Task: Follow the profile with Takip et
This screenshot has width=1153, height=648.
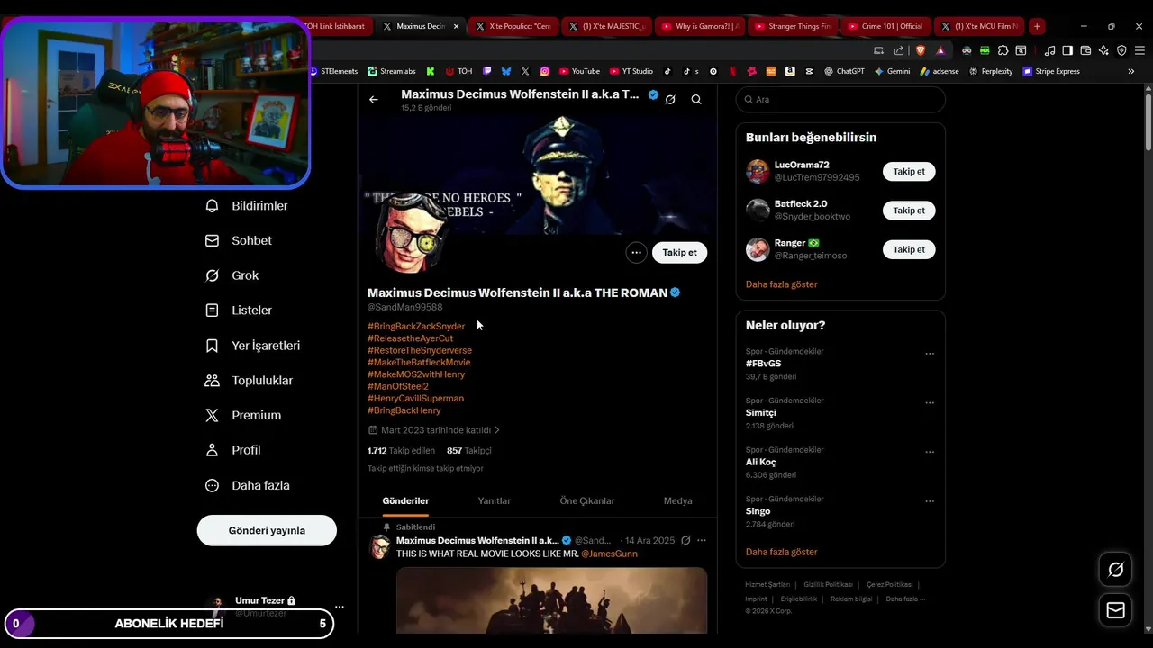Action: 679,253
